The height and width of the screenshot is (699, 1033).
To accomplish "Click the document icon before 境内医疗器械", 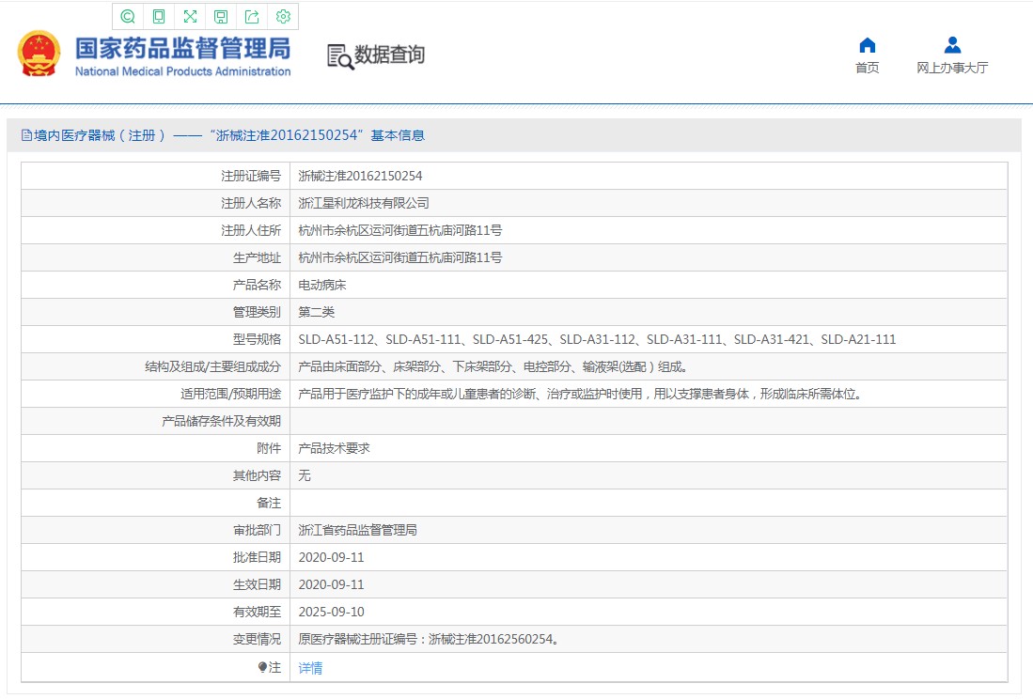I will coord(26,135).
